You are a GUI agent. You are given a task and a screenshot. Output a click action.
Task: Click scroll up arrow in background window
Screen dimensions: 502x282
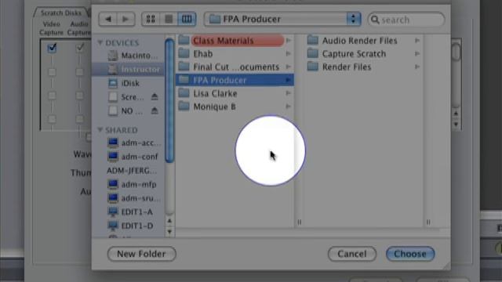(x=456, y=114)
